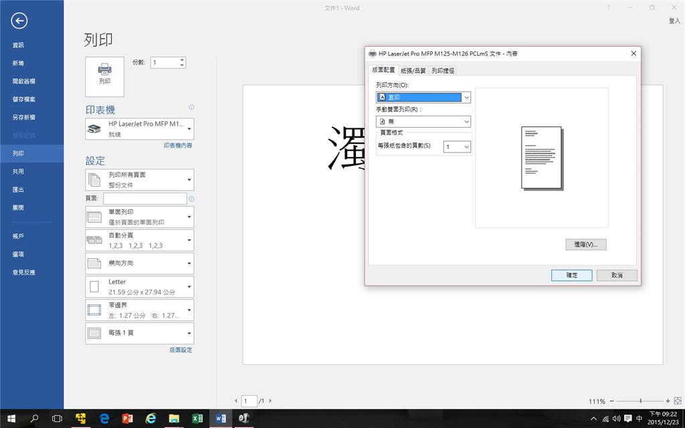This screenshot has height=428, width=685.
Task: Open Excel from the taskbar
Action: (197, 419)
